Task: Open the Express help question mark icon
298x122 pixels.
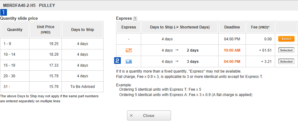Action: (x=135, y=18)
